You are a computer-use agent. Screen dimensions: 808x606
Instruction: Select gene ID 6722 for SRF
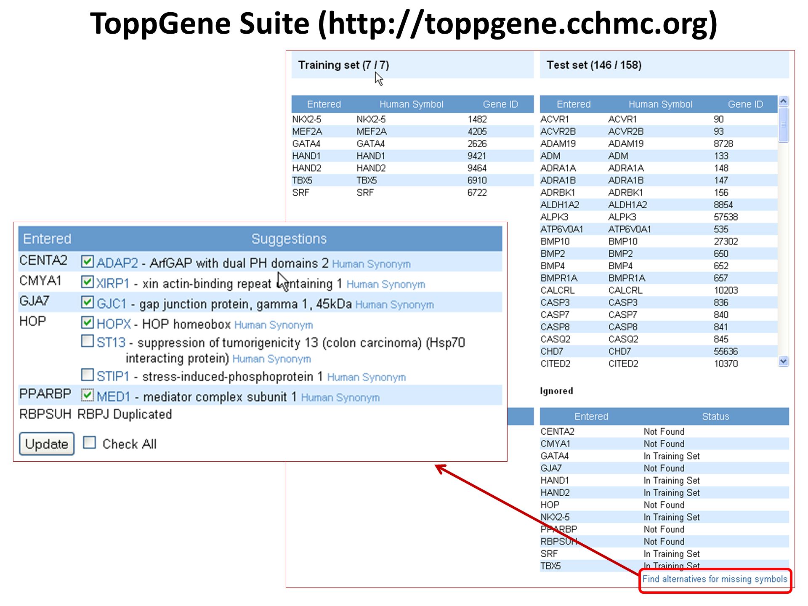(477, 192)
